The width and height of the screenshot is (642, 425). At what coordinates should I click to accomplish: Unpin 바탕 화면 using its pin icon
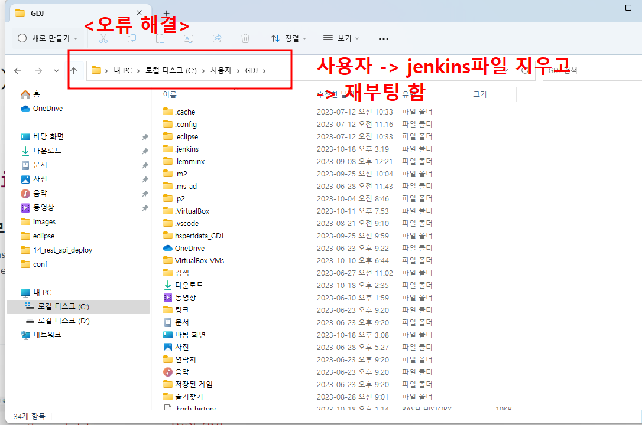[145, 137]
